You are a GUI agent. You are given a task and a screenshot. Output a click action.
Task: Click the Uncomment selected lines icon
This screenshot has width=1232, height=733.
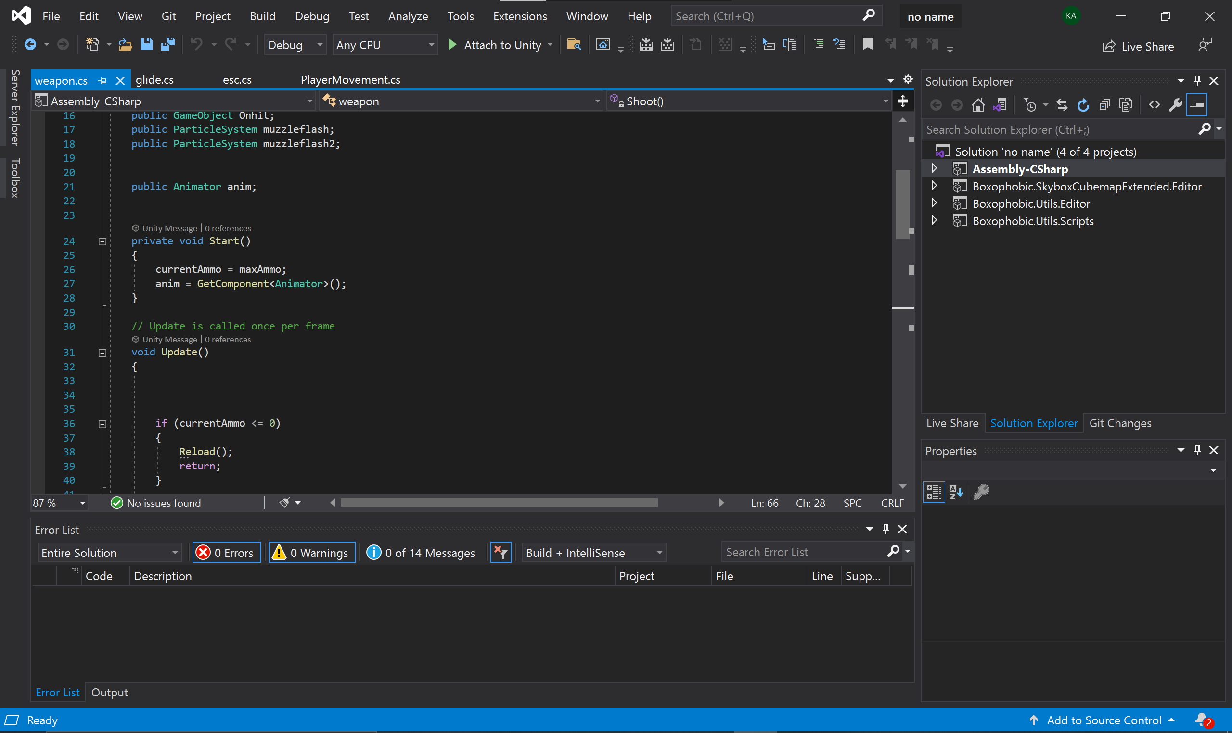839,45
